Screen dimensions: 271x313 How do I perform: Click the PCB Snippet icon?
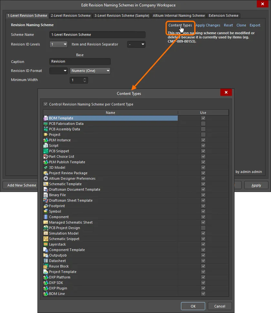click(46, 151)
